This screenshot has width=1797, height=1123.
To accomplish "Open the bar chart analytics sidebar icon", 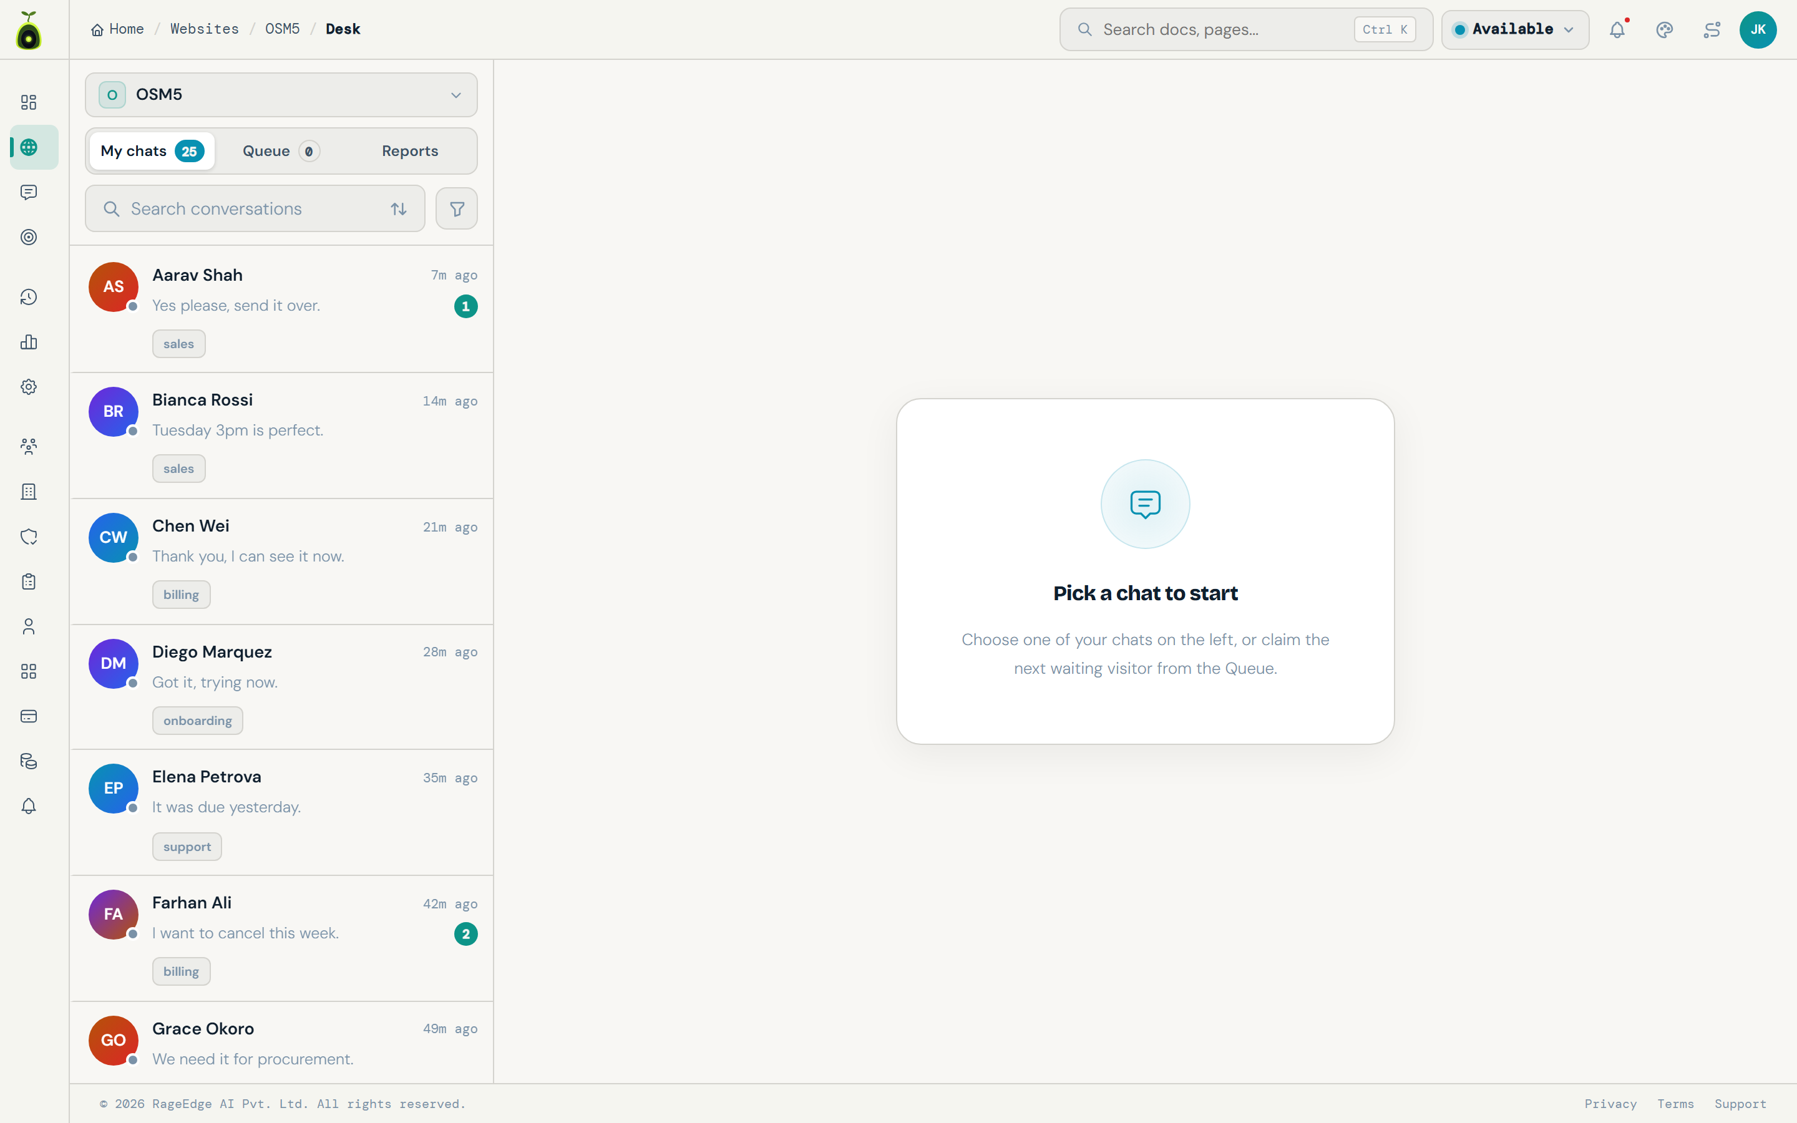I will click(29, 342).
